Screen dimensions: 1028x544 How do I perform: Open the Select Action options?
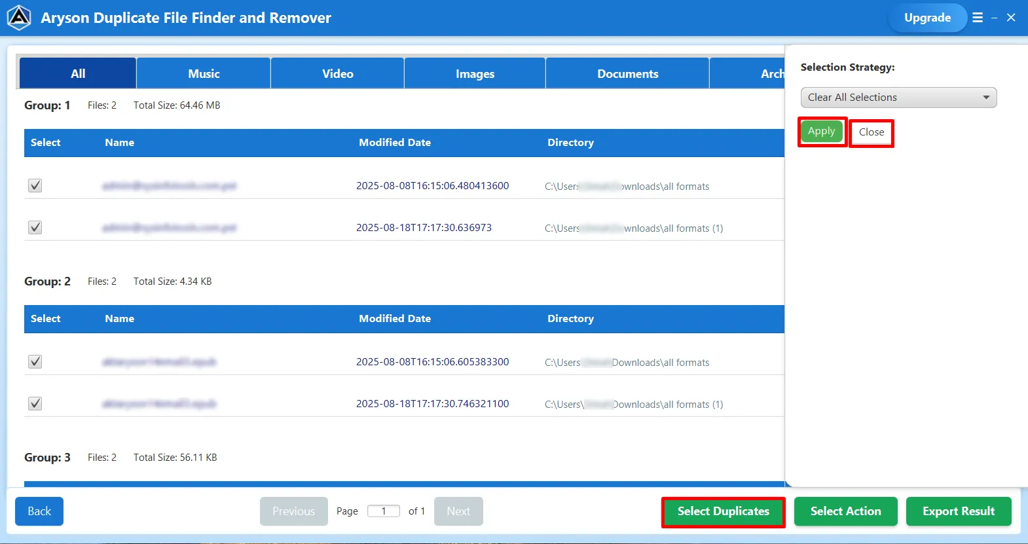point(845,512)
